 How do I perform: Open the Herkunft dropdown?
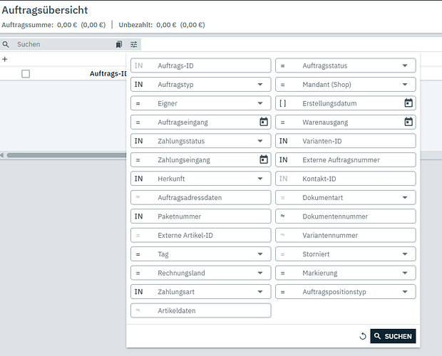260,179
